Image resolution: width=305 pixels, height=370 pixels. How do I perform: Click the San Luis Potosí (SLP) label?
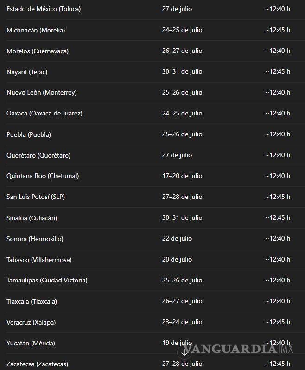tap(36, 197)
